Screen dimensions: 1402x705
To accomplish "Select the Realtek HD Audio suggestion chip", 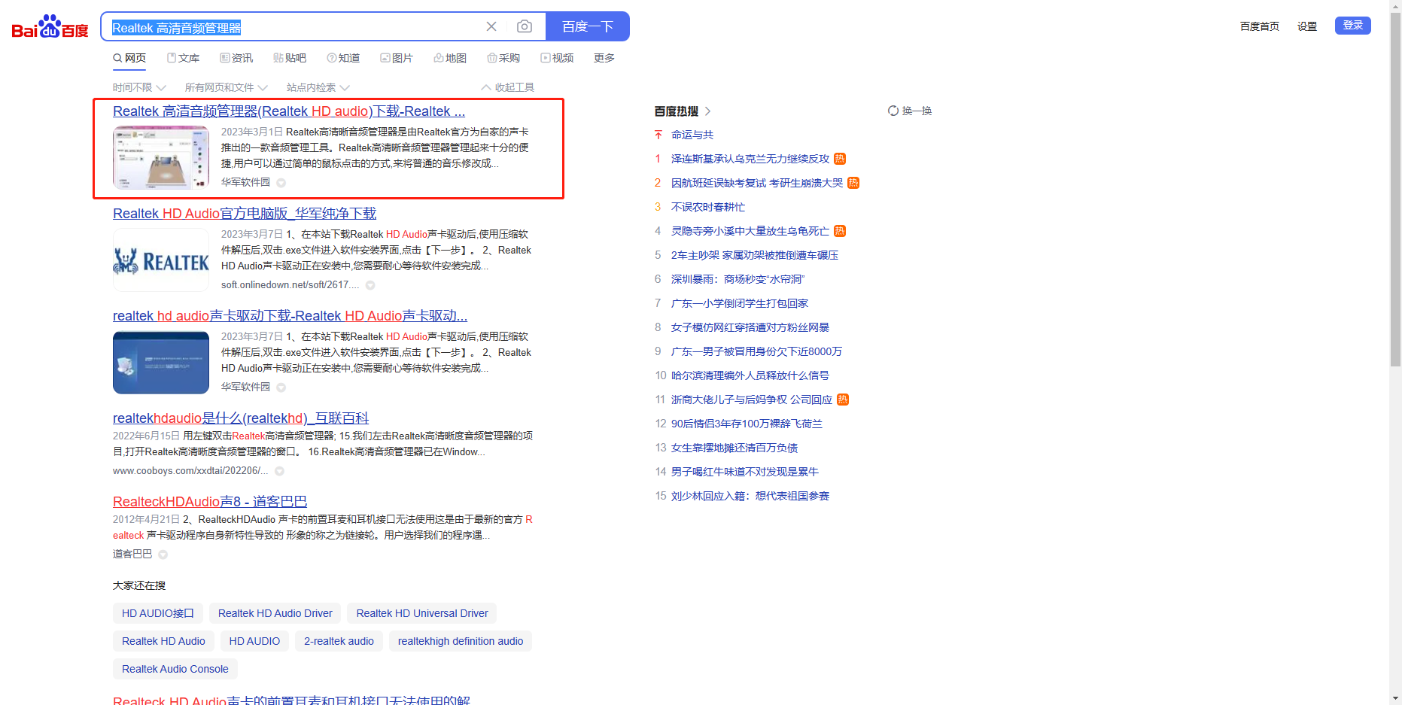I will pos(163,641).
